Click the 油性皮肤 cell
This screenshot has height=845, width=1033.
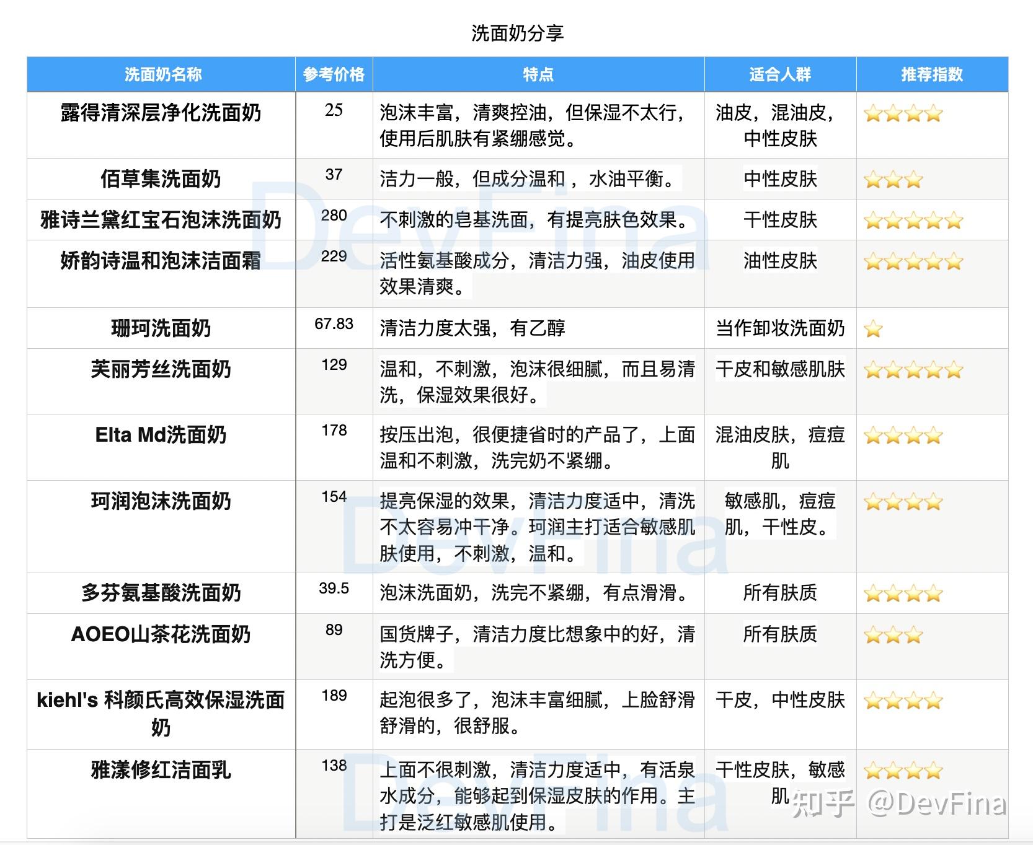pos(780,274)
